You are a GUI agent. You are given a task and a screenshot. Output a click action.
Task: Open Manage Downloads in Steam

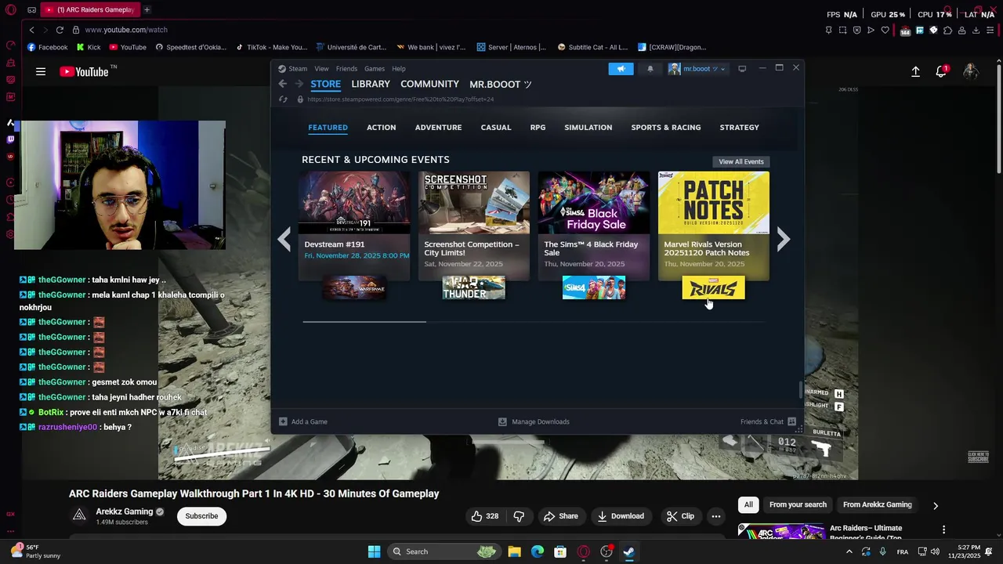click(534, 421)
